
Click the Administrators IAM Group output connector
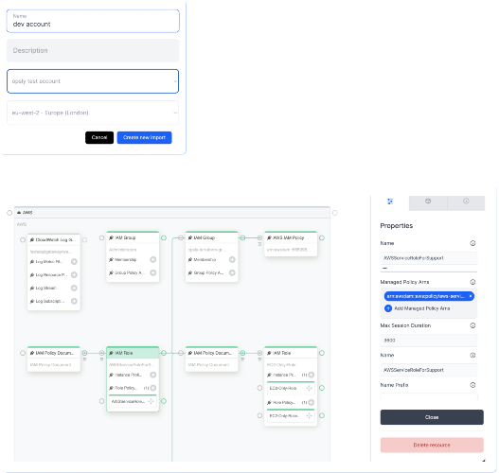point(164,237)
